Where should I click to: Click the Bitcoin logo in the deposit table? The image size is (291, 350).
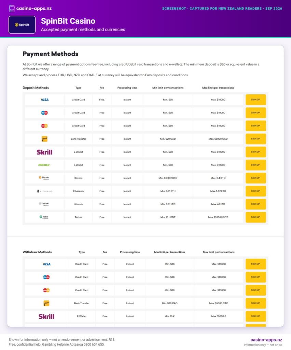(x=44, y=178)
